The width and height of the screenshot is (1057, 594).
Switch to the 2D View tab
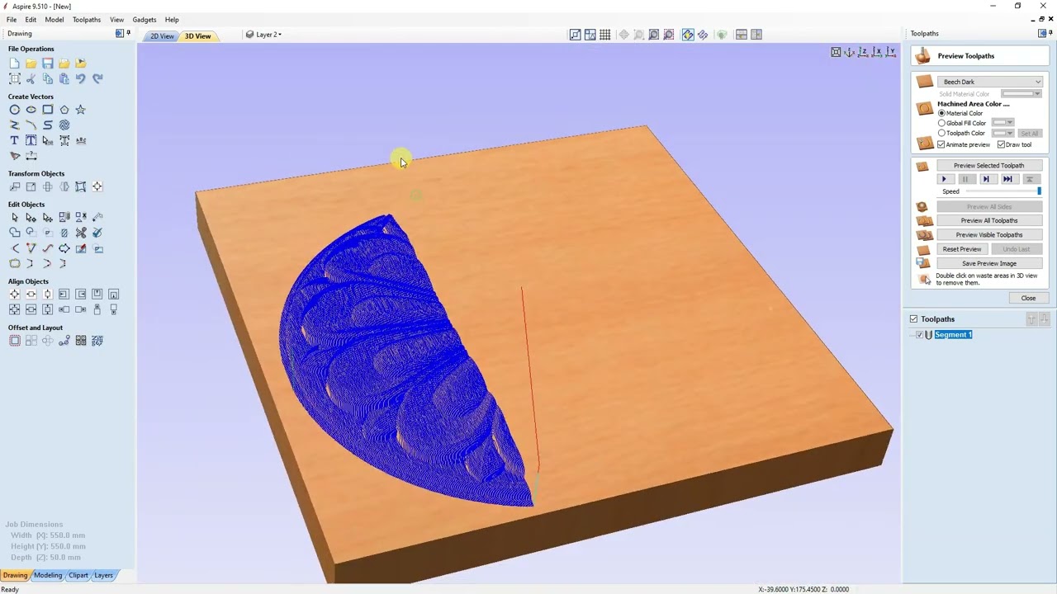[x=162, y=36]
